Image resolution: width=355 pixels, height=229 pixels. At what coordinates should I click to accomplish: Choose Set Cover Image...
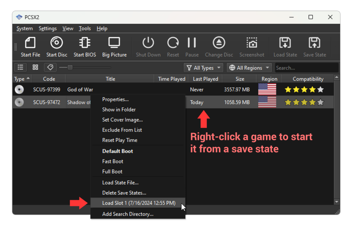[138, 120]
